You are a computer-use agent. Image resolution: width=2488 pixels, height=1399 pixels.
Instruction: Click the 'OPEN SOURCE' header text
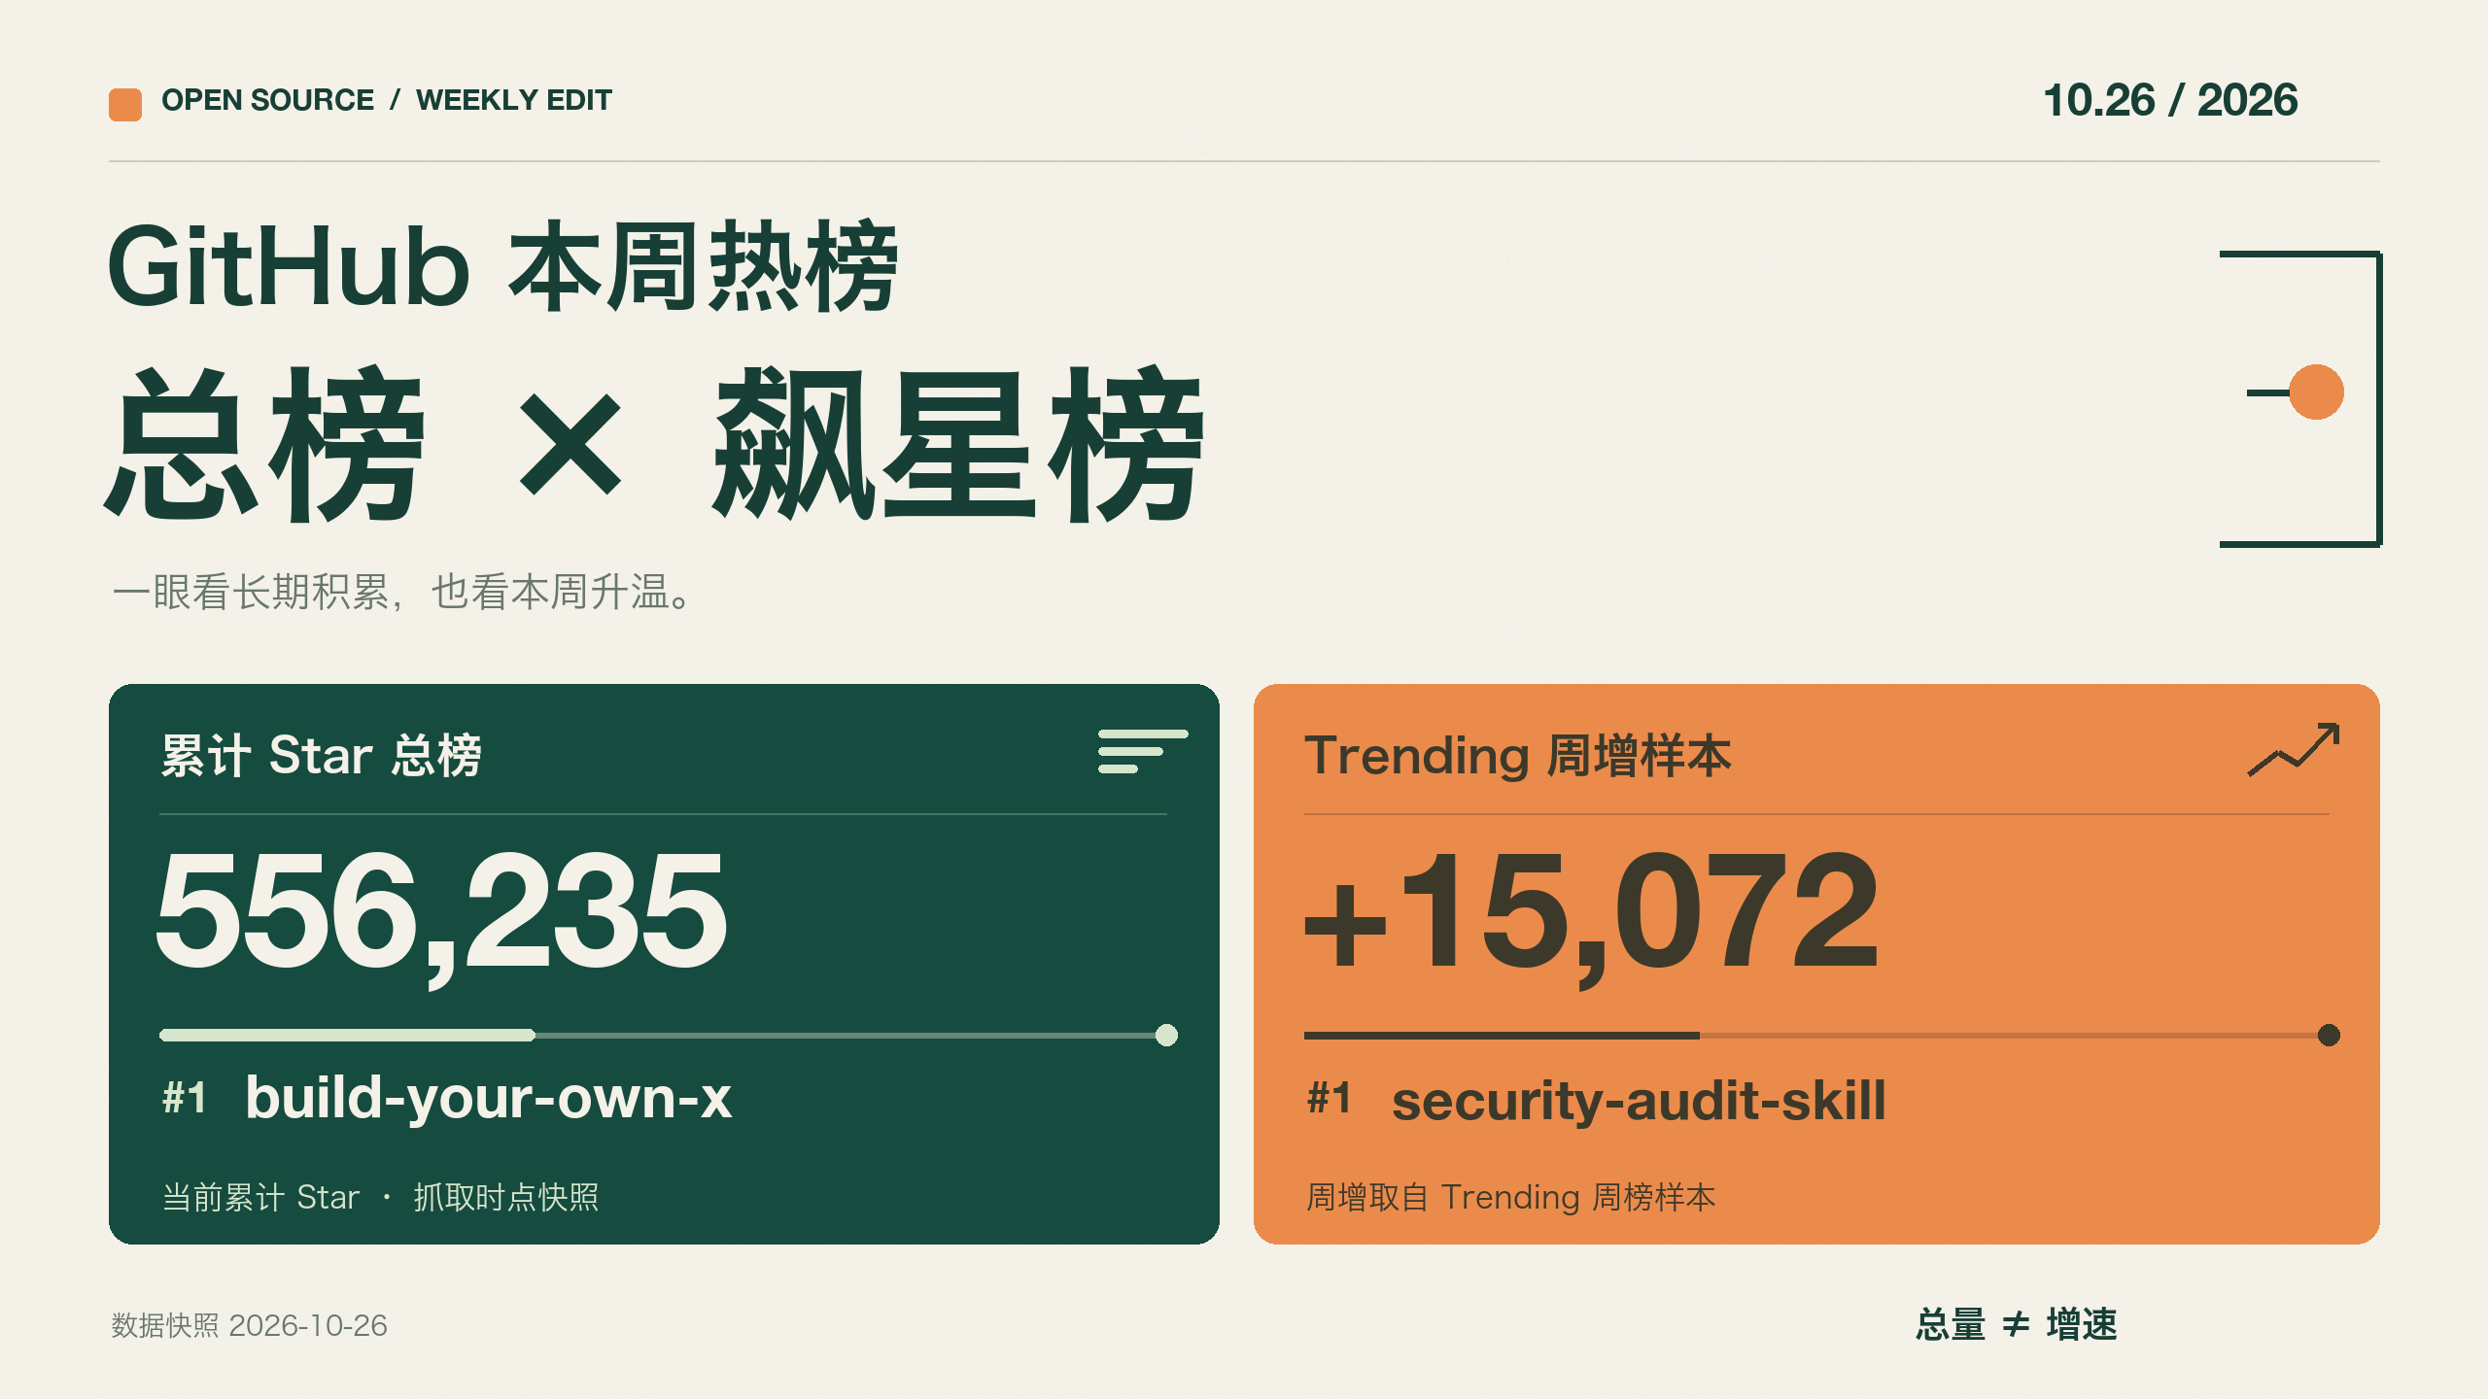(x=267, y=100)
